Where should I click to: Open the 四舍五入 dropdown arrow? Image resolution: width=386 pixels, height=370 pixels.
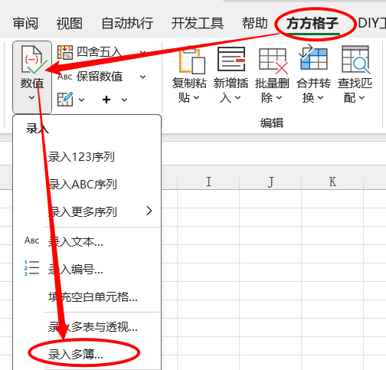[143, 52]
